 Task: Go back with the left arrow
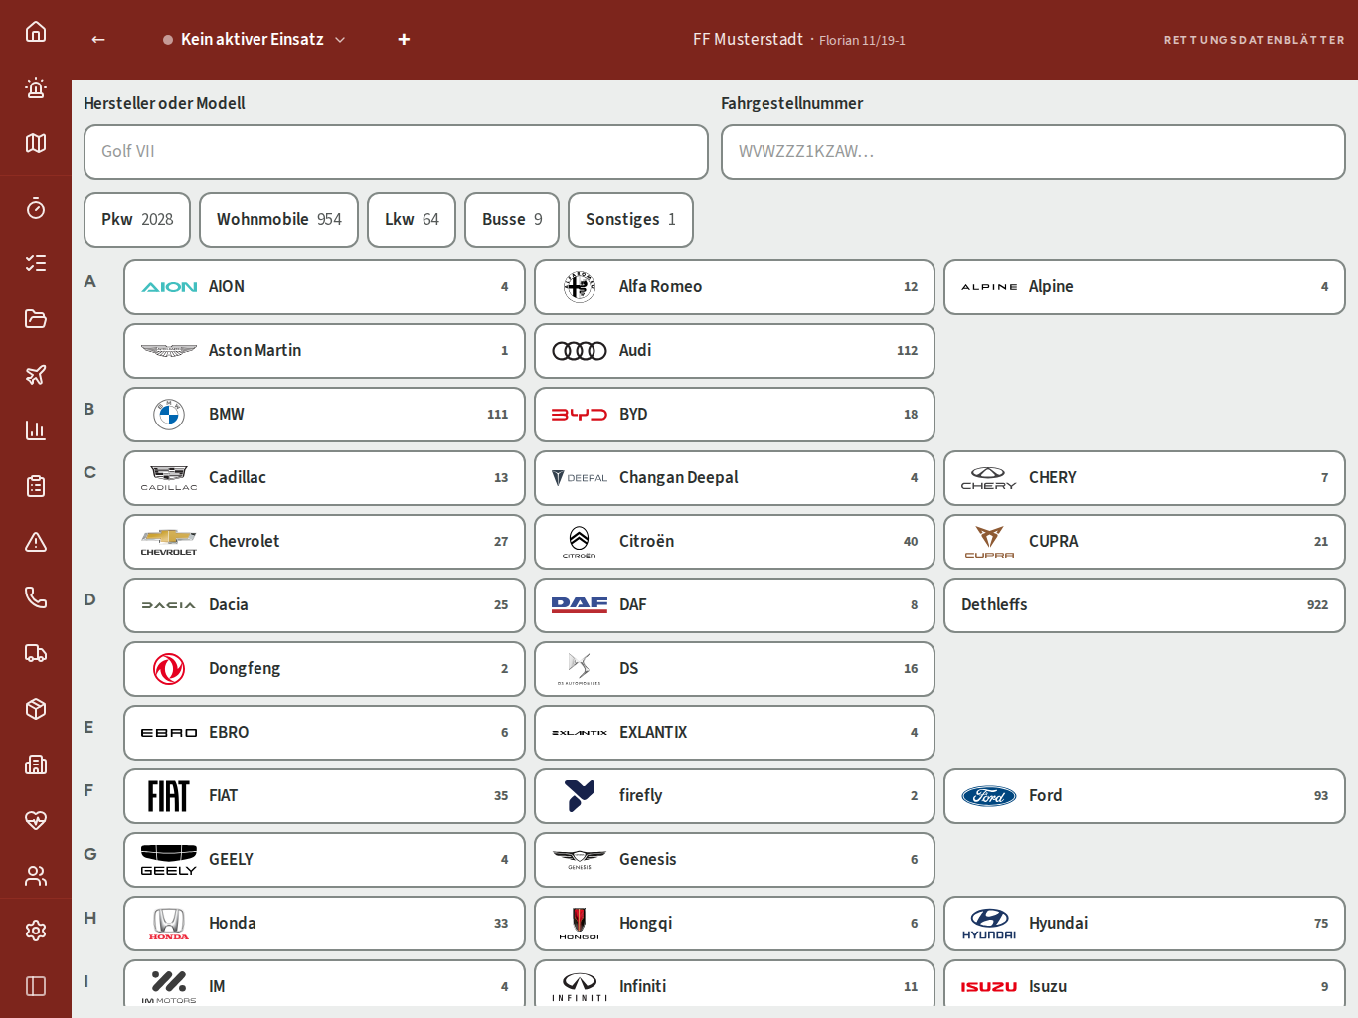[98, 40]
